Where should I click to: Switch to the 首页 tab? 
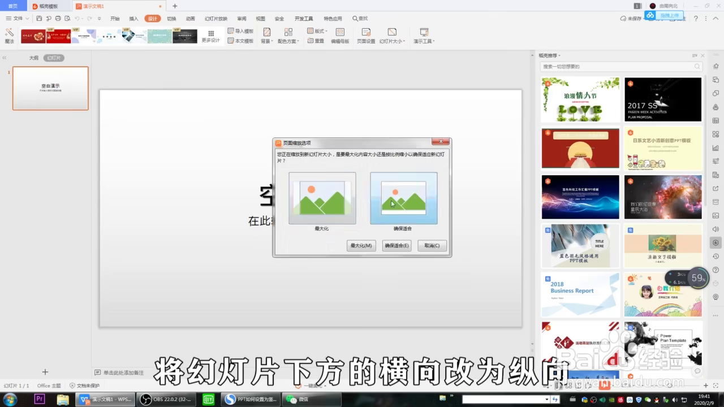[x=12, y=6]
